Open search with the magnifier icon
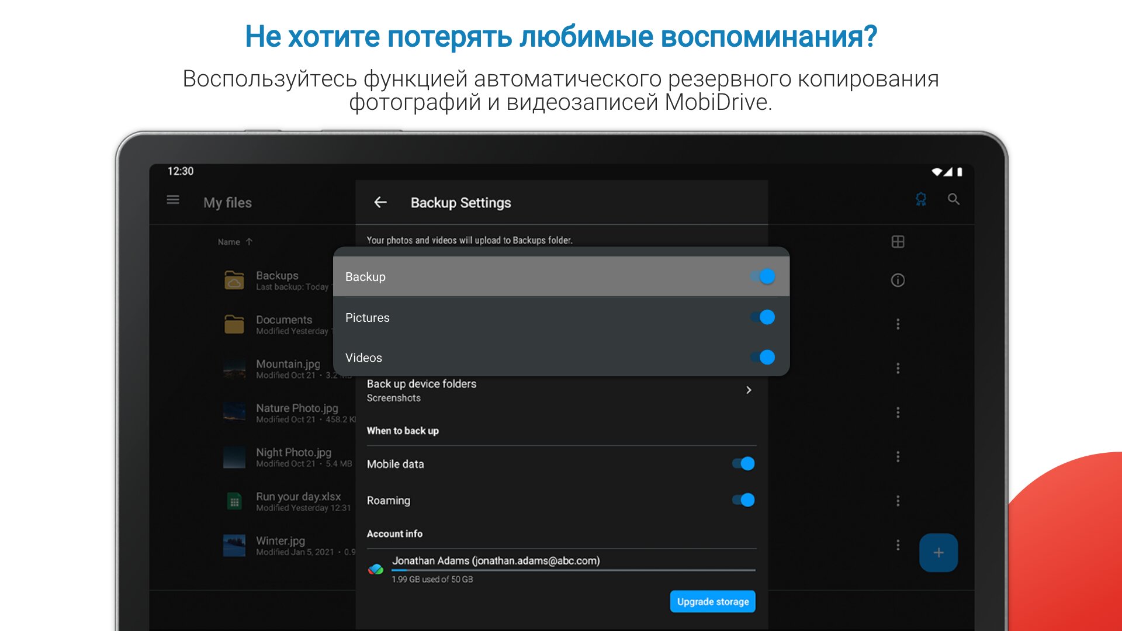Screen dimensions: 1122x631 (954, 200)
